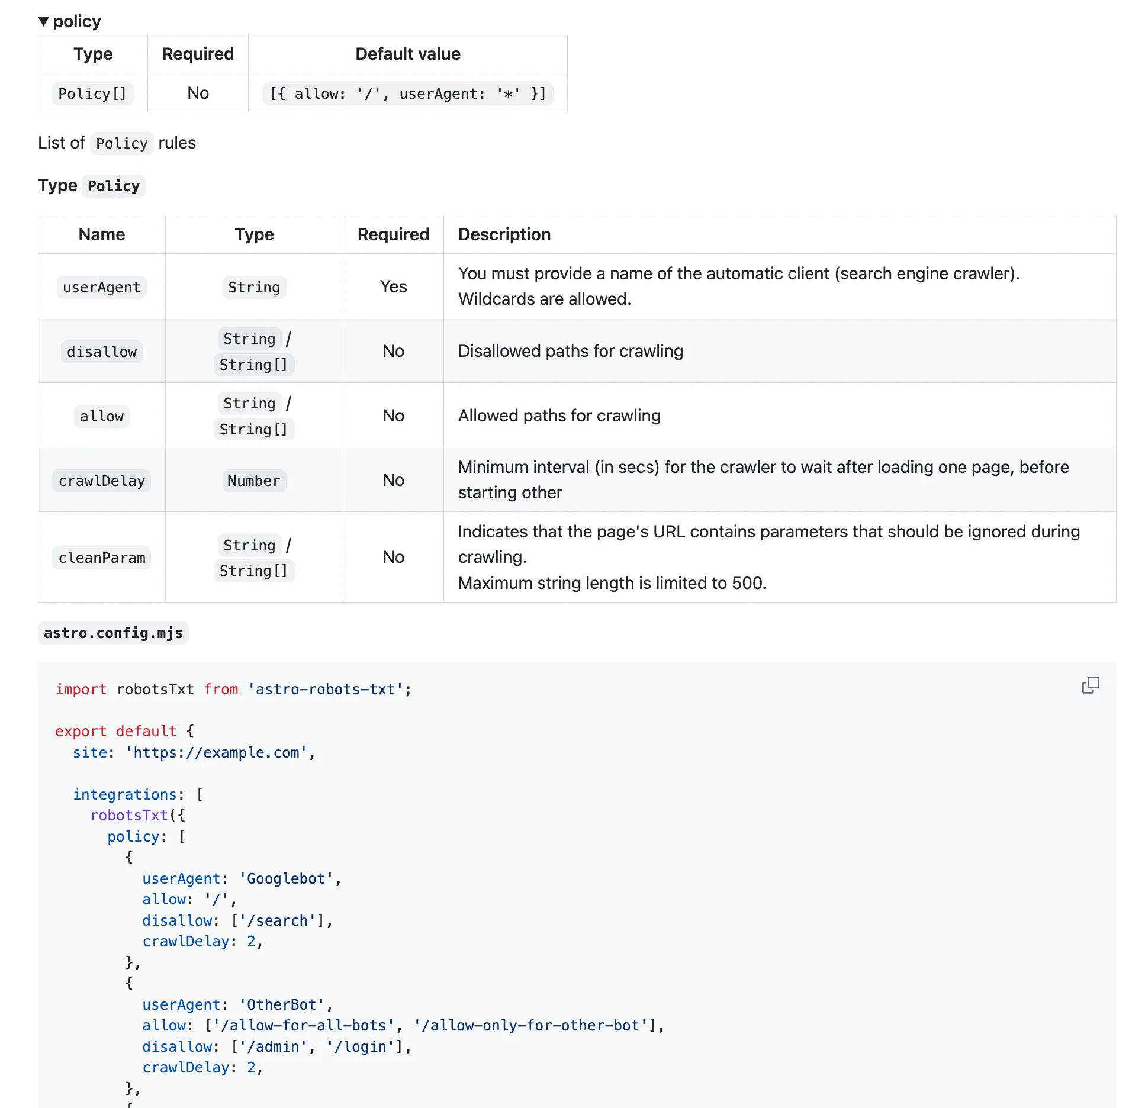Click the cleanParam name cell
1145x1108 pixels.
[x=101, y=558]
